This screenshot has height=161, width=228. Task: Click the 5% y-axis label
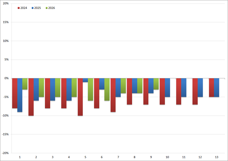pos(7,60)
